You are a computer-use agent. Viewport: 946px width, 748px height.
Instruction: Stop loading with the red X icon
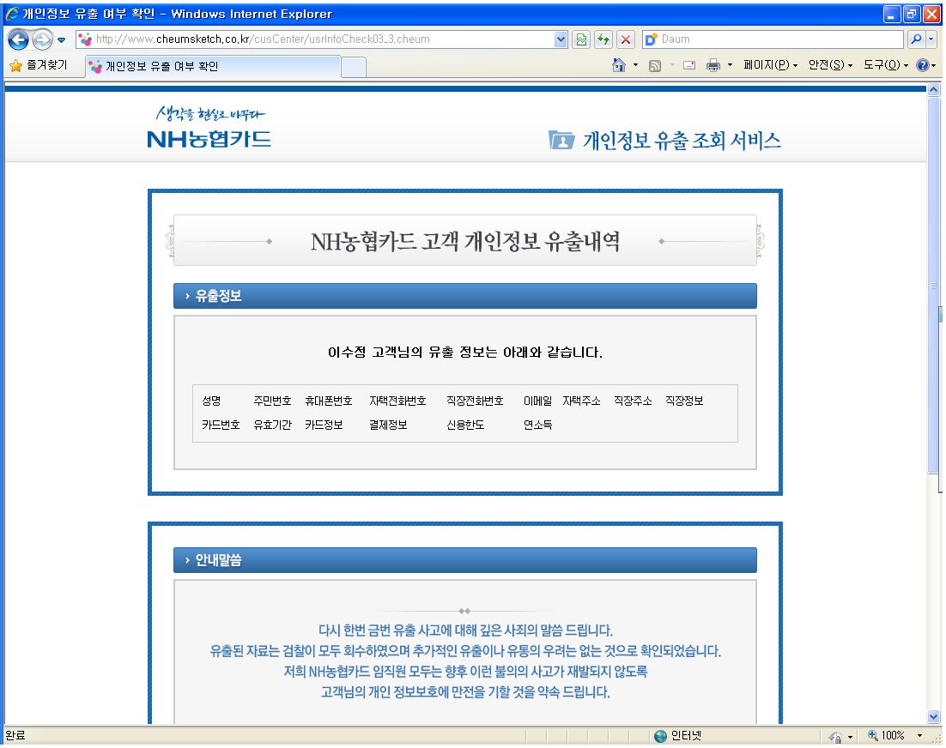pyautogui.click(x=626, y=39)
